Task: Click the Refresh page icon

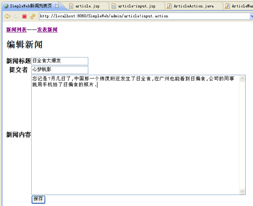Action: pos(33,16)
